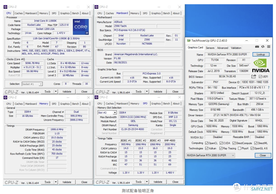
Task: Click the Part Number 'CL19-25-25 D4-4000'
Action: coord(133,129)
